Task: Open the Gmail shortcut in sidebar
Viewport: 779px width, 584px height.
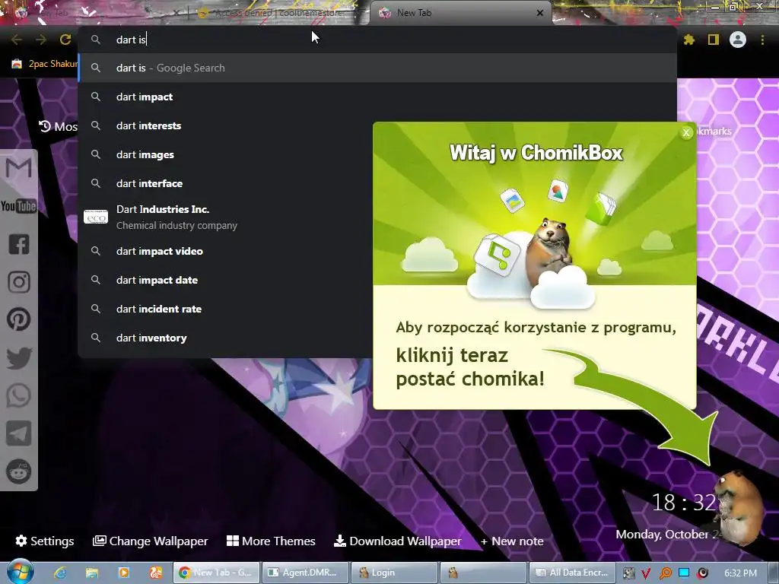Action: click(19, 168)
